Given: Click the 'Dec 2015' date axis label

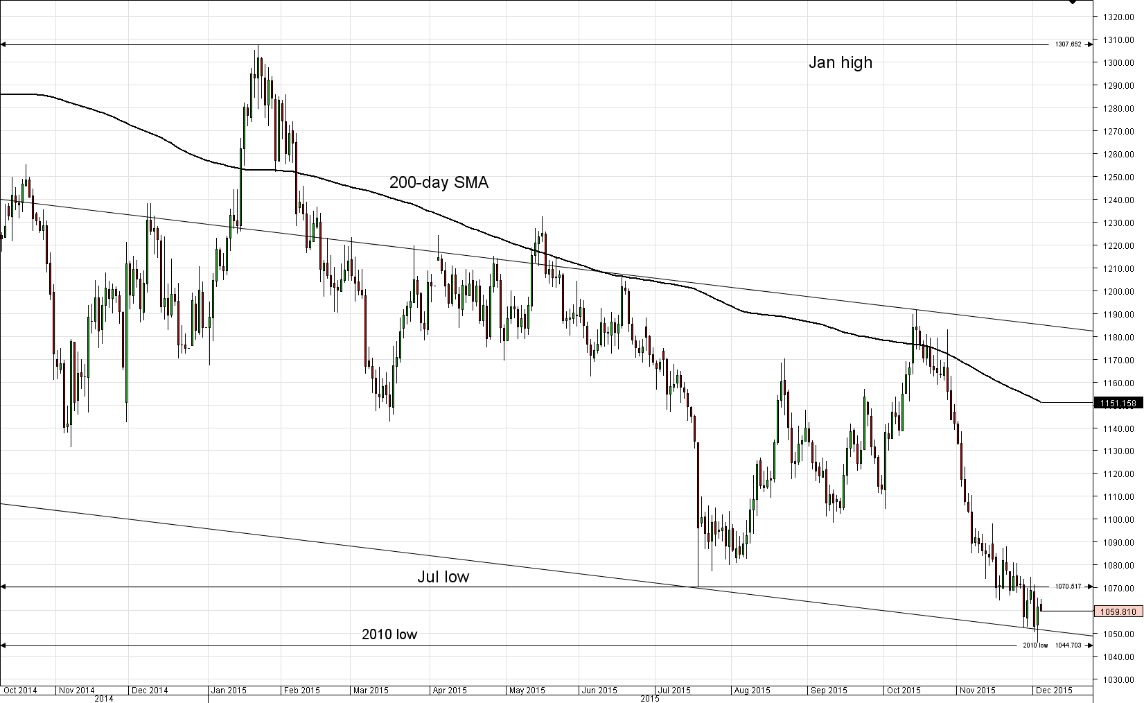Looking at the screenshot, I should click(1054, 691).
